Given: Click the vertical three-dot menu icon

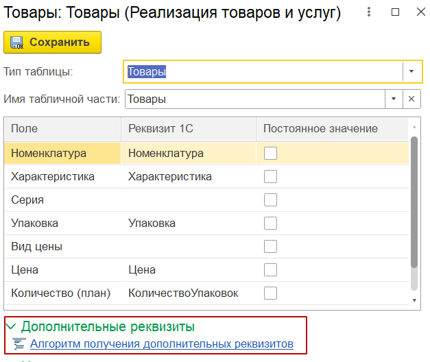Looking at the screenshot, I should pyautogui.click(x=370, y=12).
